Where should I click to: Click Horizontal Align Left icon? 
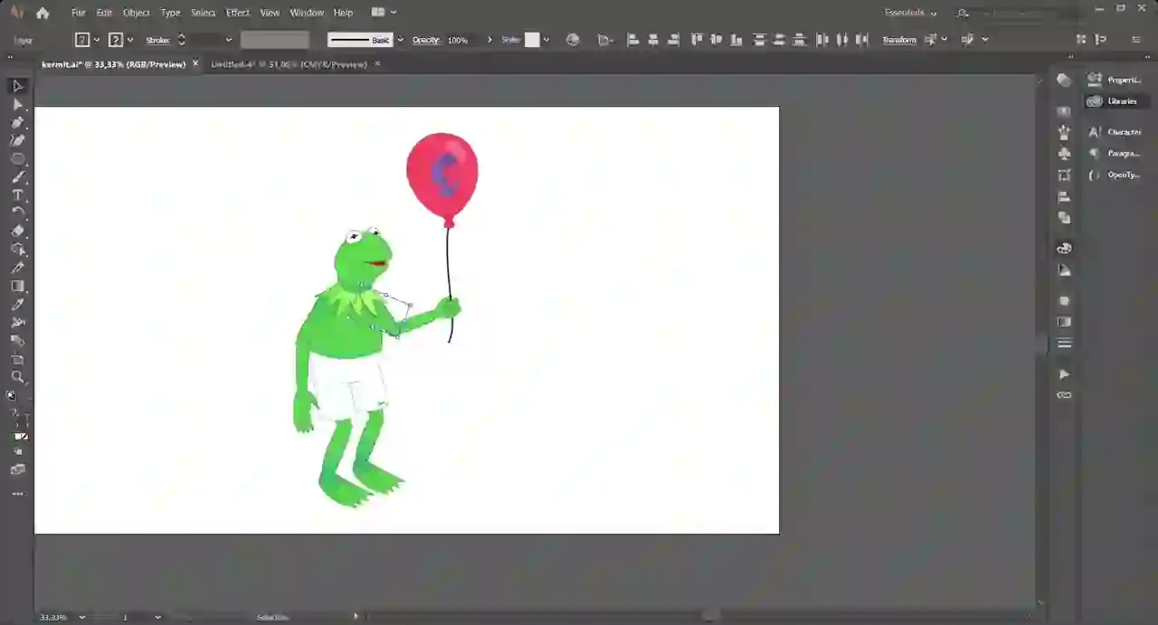coord(633,40)
